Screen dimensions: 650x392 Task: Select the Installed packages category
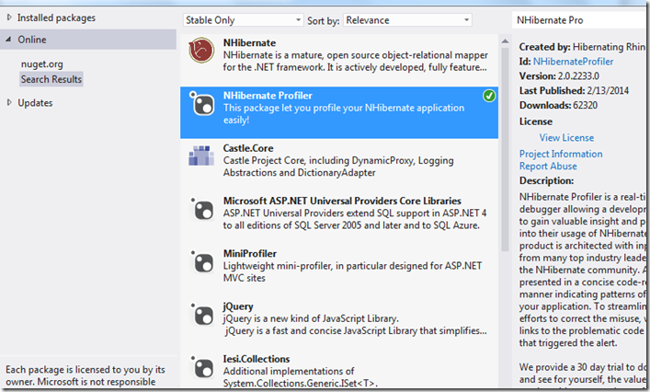(x=56, y=17)
